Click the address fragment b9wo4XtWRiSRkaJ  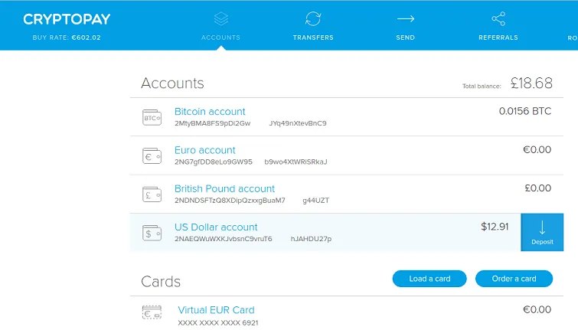296,162
